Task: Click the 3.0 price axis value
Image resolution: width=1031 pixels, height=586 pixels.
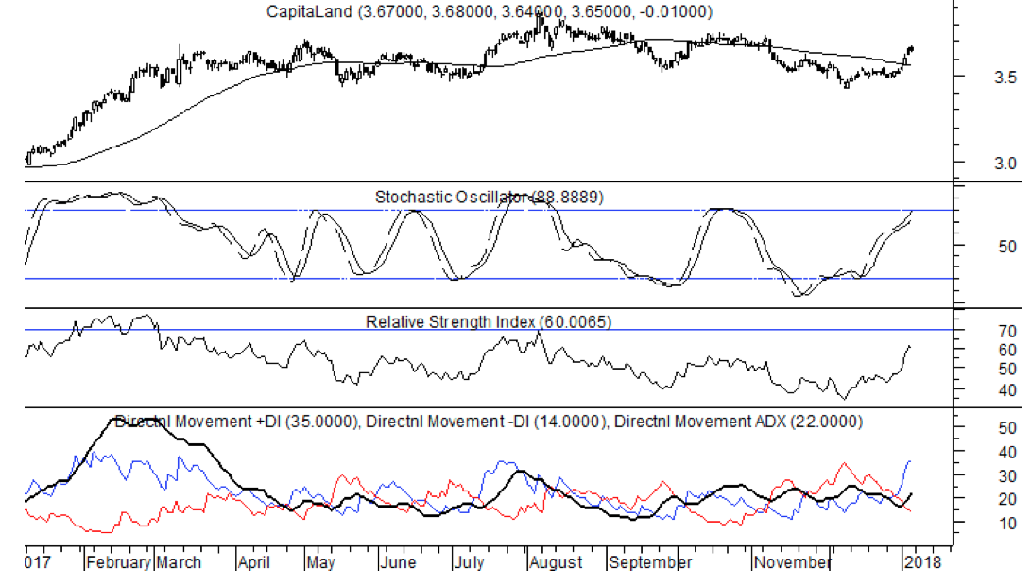Action: point(1005,164)
